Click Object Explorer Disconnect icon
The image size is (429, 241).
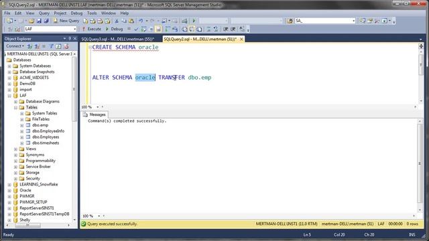(x=37, y=46)
